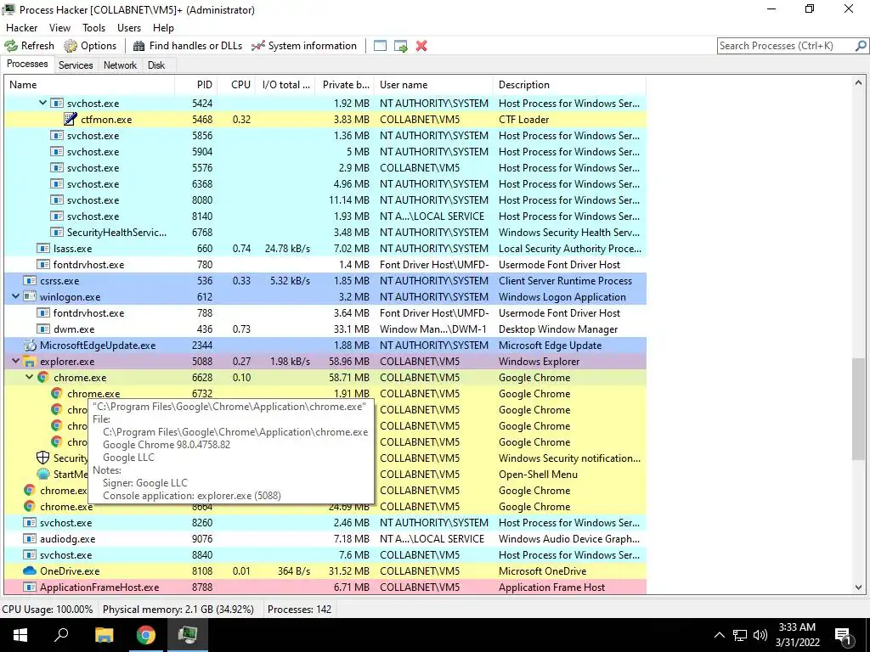
Task: Click the find window and thread icon
Action: click(401, 46)
